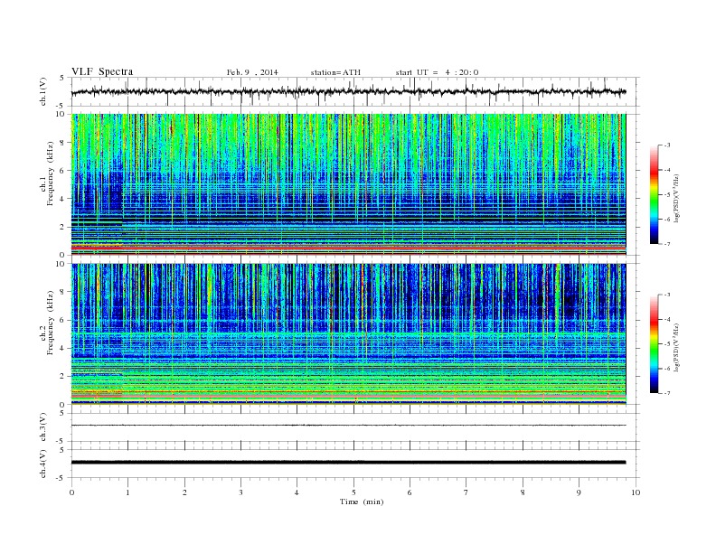Click the ch.1 "Frequency (kHz)" axis label
The image size is (716, 553).
tap(50, 173)
